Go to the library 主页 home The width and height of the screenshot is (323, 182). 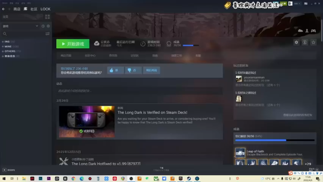click(6, 17)
